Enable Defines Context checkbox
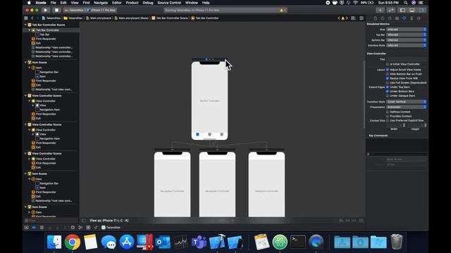This screenshot has height=253, width=451. [x=388, y=112]
